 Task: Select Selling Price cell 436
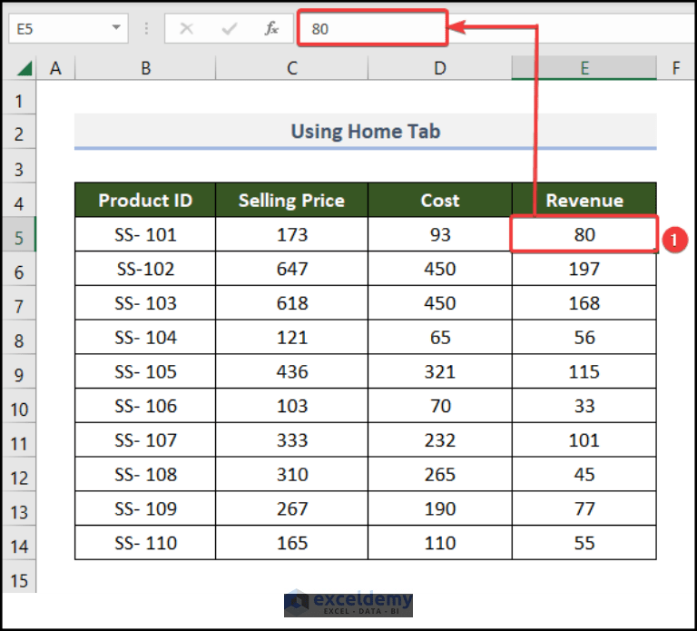[291, 371]
